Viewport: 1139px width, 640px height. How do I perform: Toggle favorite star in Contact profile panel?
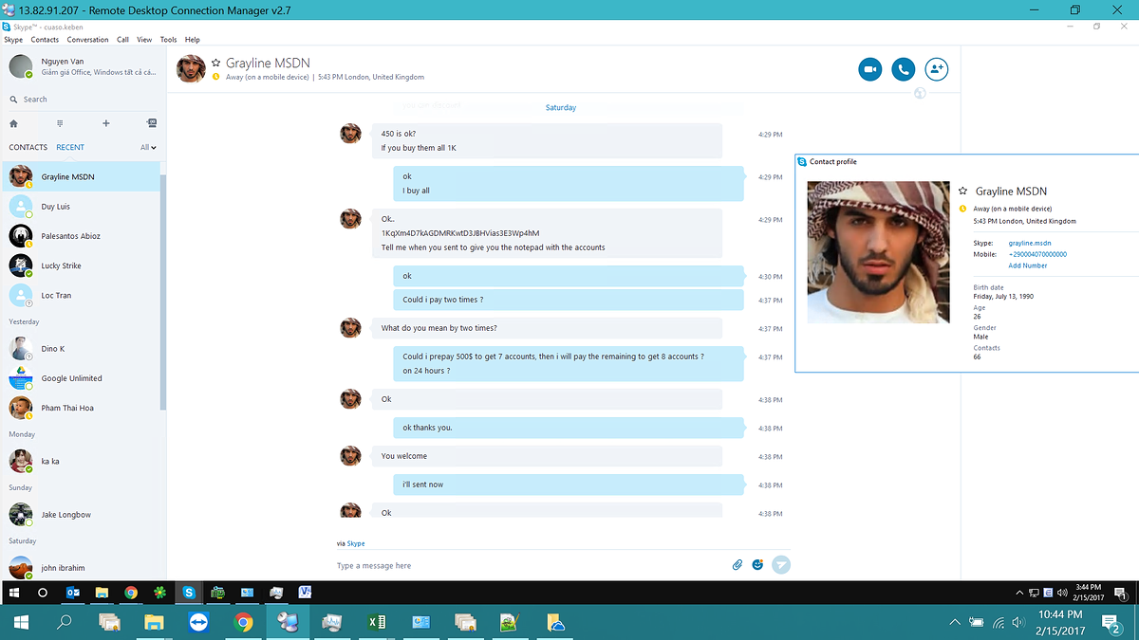(963, 191)
